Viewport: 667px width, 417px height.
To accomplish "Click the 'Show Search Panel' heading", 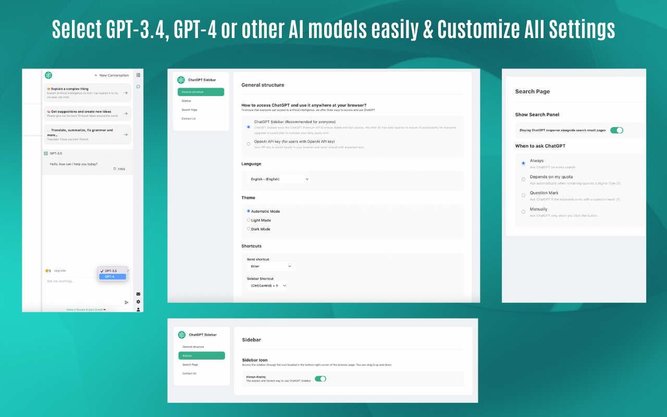I will click(537, 115).
